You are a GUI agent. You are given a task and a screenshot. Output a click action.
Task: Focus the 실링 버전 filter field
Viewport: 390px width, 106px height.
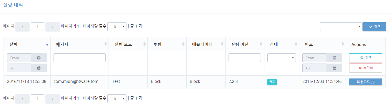(245, 58)
